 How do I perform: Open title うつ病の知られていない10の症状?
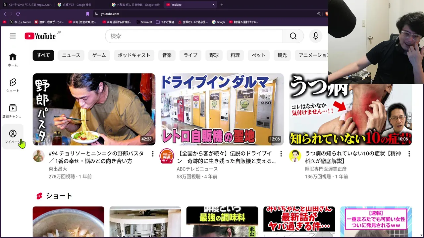[x=353, y=157]
